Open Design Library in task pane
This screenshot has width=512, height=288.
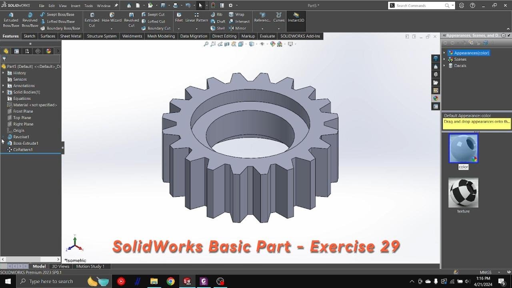click(436, 74)
